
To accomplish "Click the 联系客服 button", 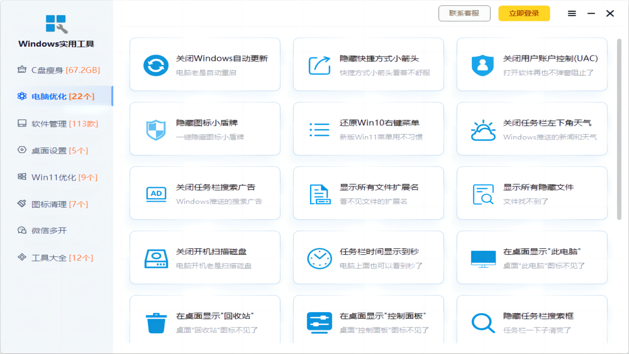I will pos(464,14).
